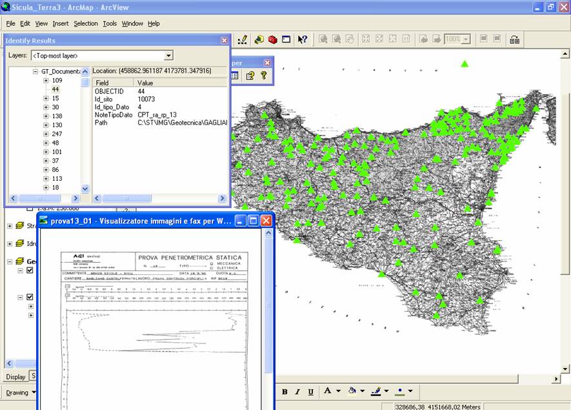Click the layout Zoom to 100% icon
571x410 pixels.
pyautogui.click(x=406, y=39)
